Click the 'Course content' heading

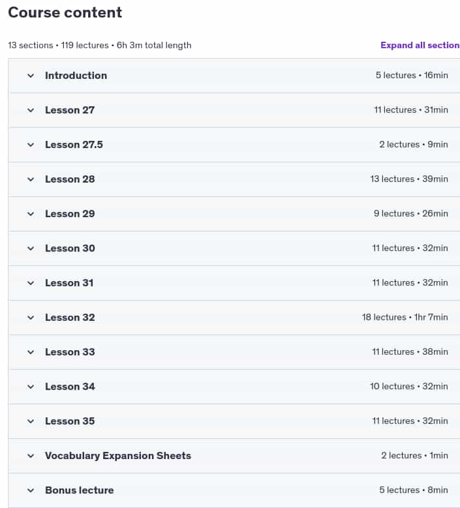pos(65,12)
